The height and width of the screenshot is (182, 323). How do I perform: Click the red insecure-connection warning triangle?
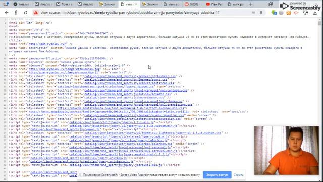pyautogui.click(x=36, y=13)
